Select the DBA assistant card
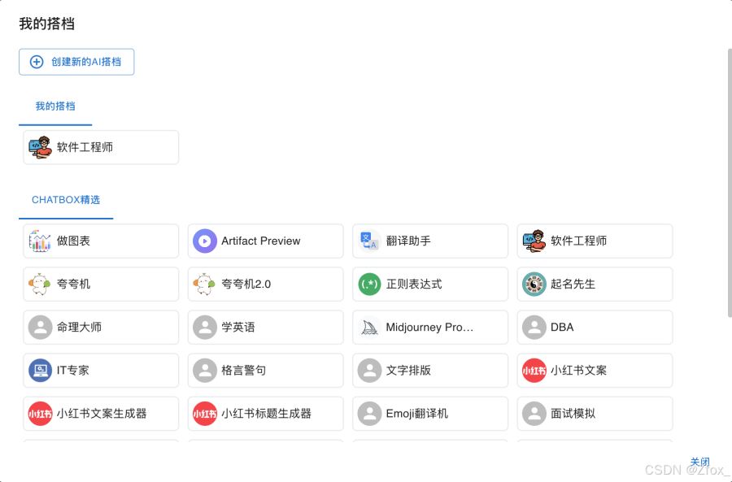 (595, 327)
